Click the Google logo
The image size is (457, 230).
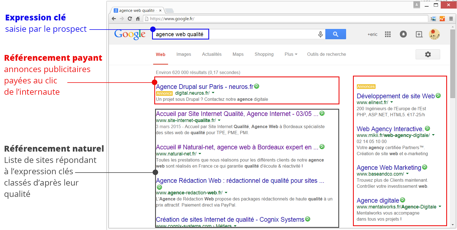[130, 34]
